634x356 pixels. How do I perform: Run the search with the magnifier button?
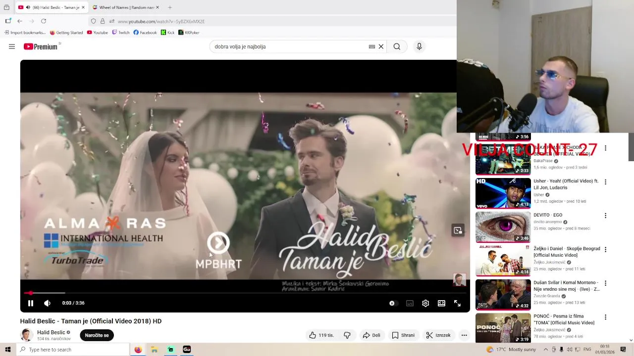pyautogui.click(x=397, y=46)
